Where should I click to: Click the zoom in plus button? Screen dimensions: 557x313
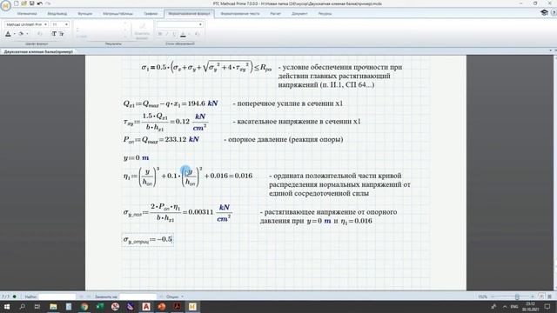pyautogui.click(x=532, y=296)
